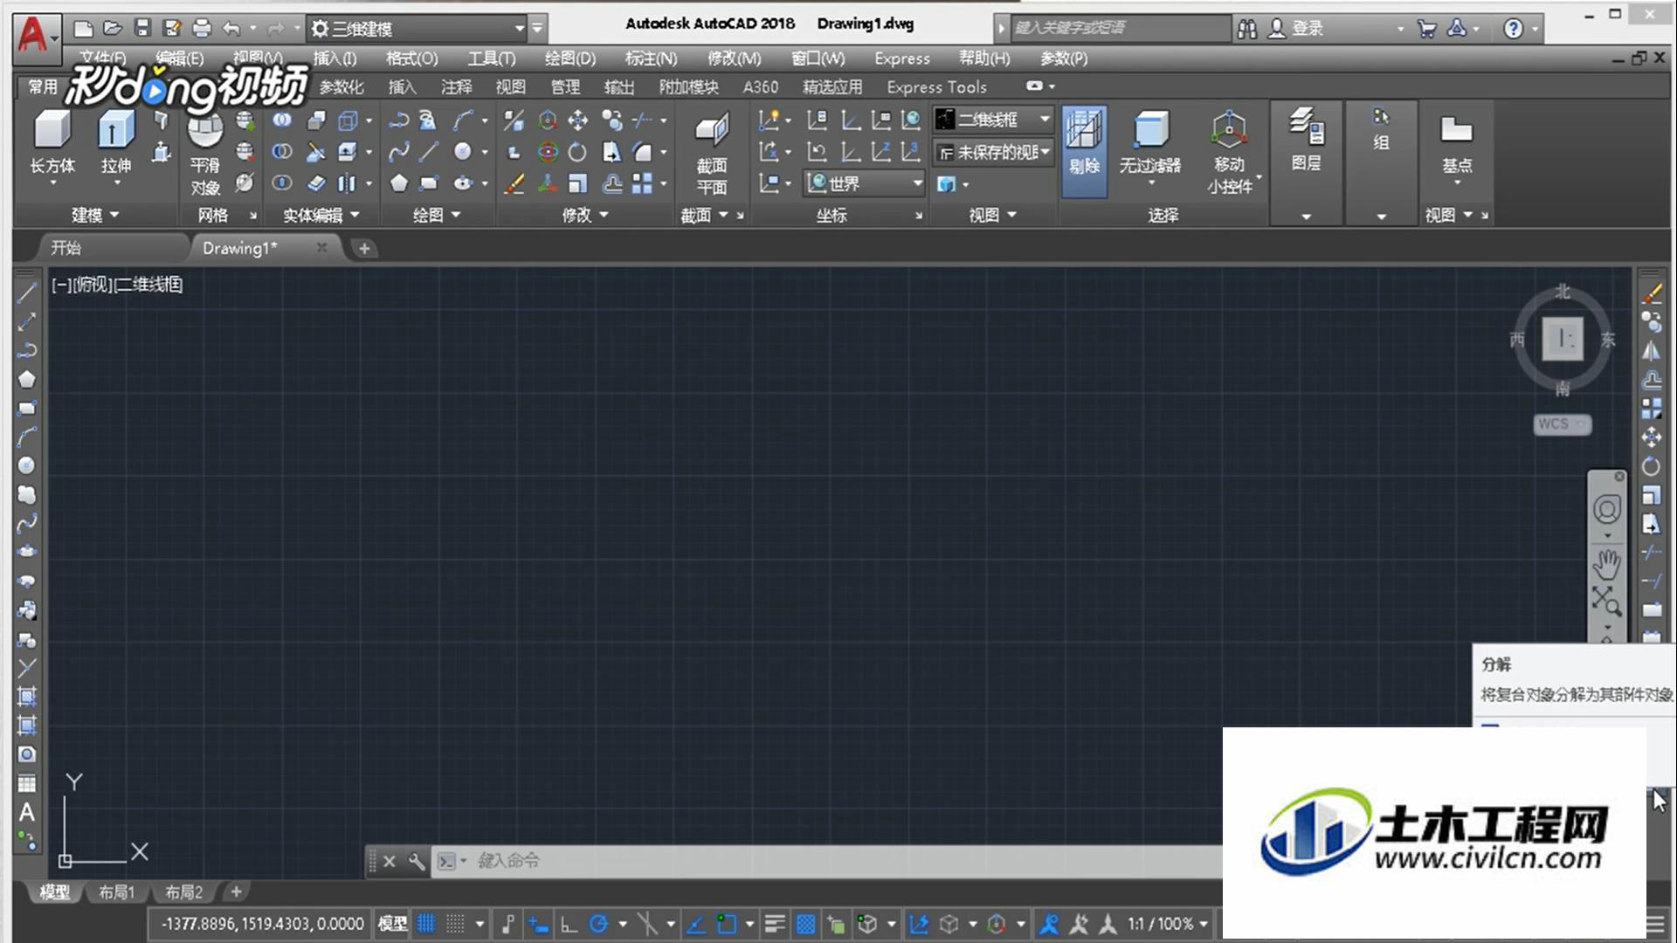Click the Helix tool in draw panel
1677x943 pixels.
point(428,120)
